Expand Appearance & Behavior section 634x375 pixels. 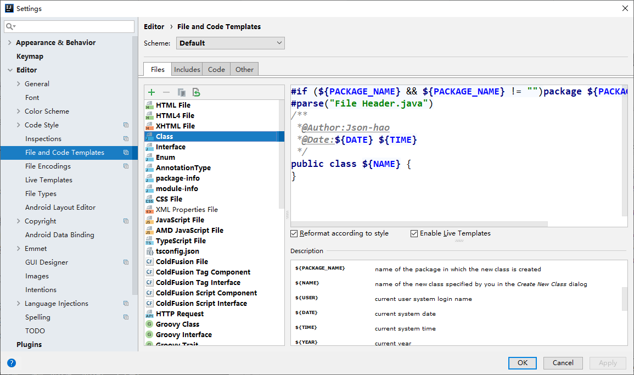click(x=10, y=42)
